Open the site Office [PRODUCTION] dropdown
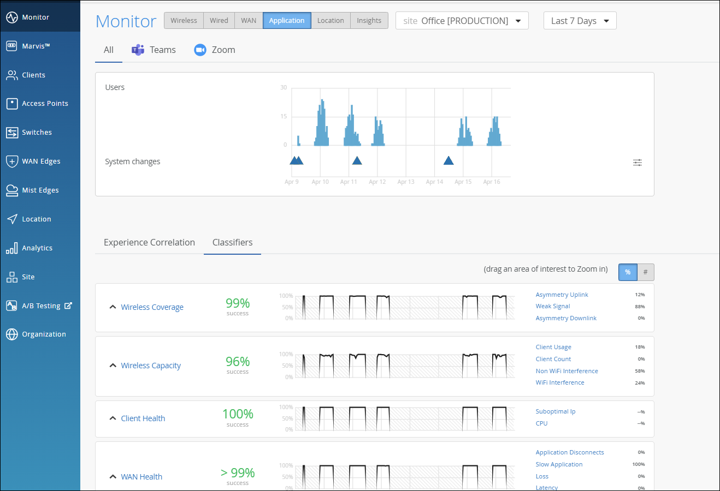The width and height of the screenshot is (720, 491). pos(462,21)
